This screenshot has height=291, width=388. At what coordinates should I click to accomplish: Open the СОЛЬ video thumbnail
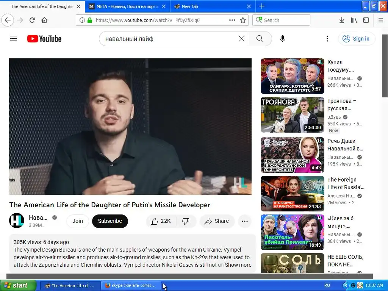tap(292, 263)
